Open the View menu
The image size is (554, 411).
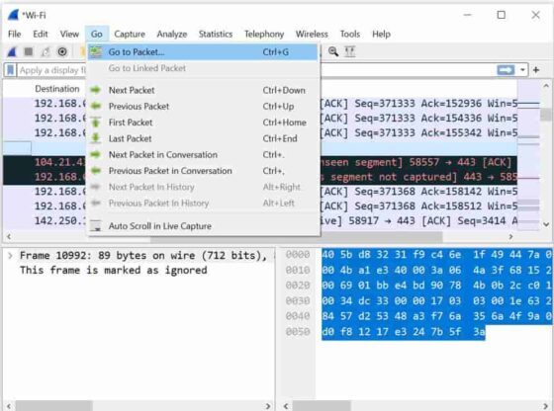click(69, 34)
